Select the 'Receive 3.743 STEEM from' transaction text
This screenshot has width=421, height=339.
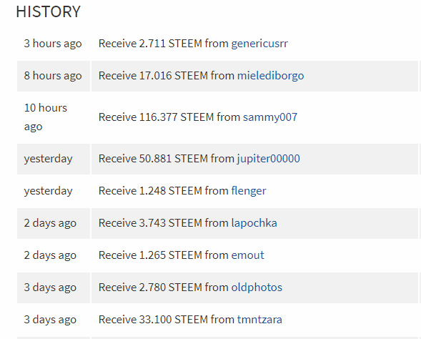[163, 223]
